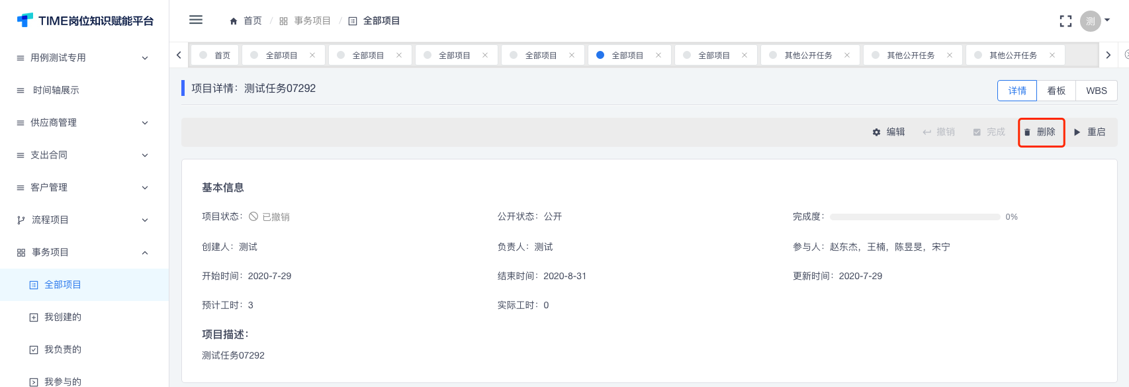The height and width of the screenshot is (387, 1129).
Task: Enter fullscreen mode via the fullscreen icon
Action: point(1065,21)
